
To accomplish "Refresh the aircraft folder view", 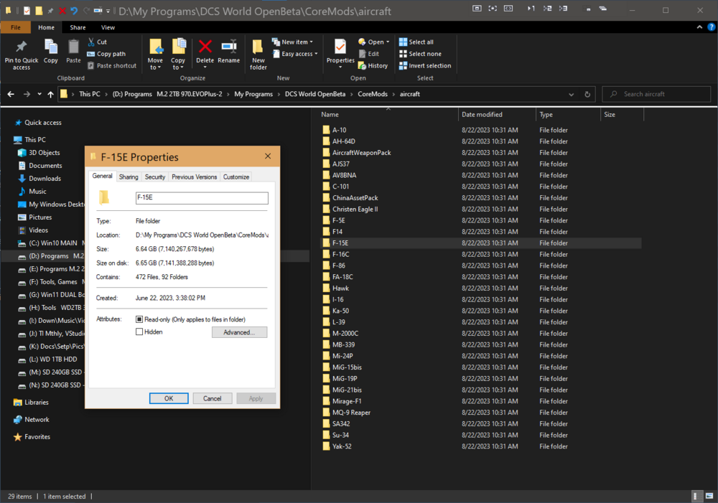I will [588, 94].
